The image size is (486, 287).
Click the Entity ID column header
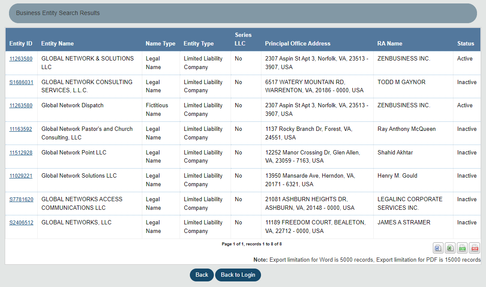(x=21, y=43)
